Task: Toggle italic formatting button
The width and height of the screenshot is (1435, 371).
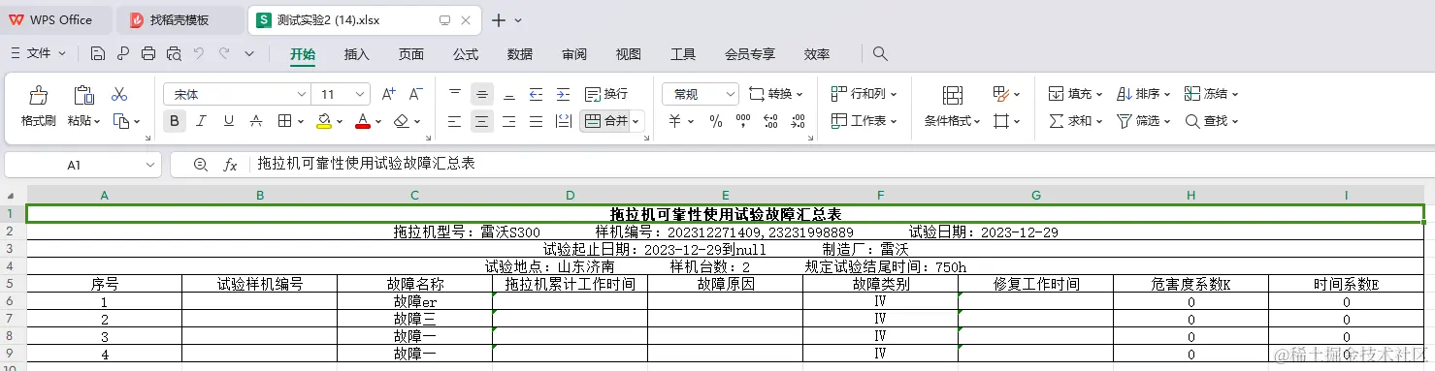Action: tap(202, 121)
